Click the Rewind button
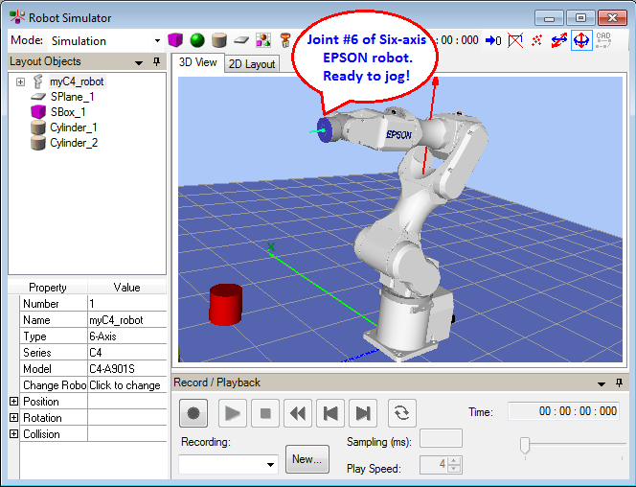This screenshot has height=487, width=636. click(x=298, y=413)
